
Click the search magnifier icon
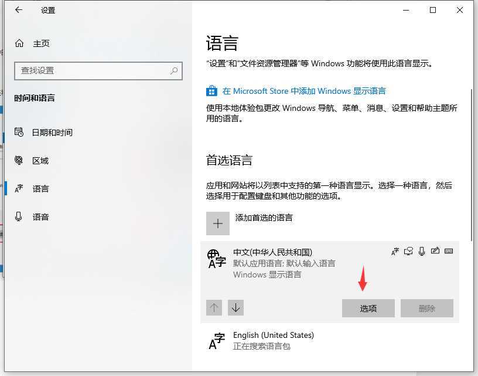(x=174, y=71)
